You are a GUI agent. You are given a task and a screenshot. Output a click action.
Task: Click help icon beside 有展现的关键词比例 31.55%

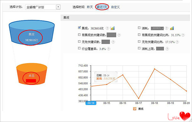coord(183,35)
